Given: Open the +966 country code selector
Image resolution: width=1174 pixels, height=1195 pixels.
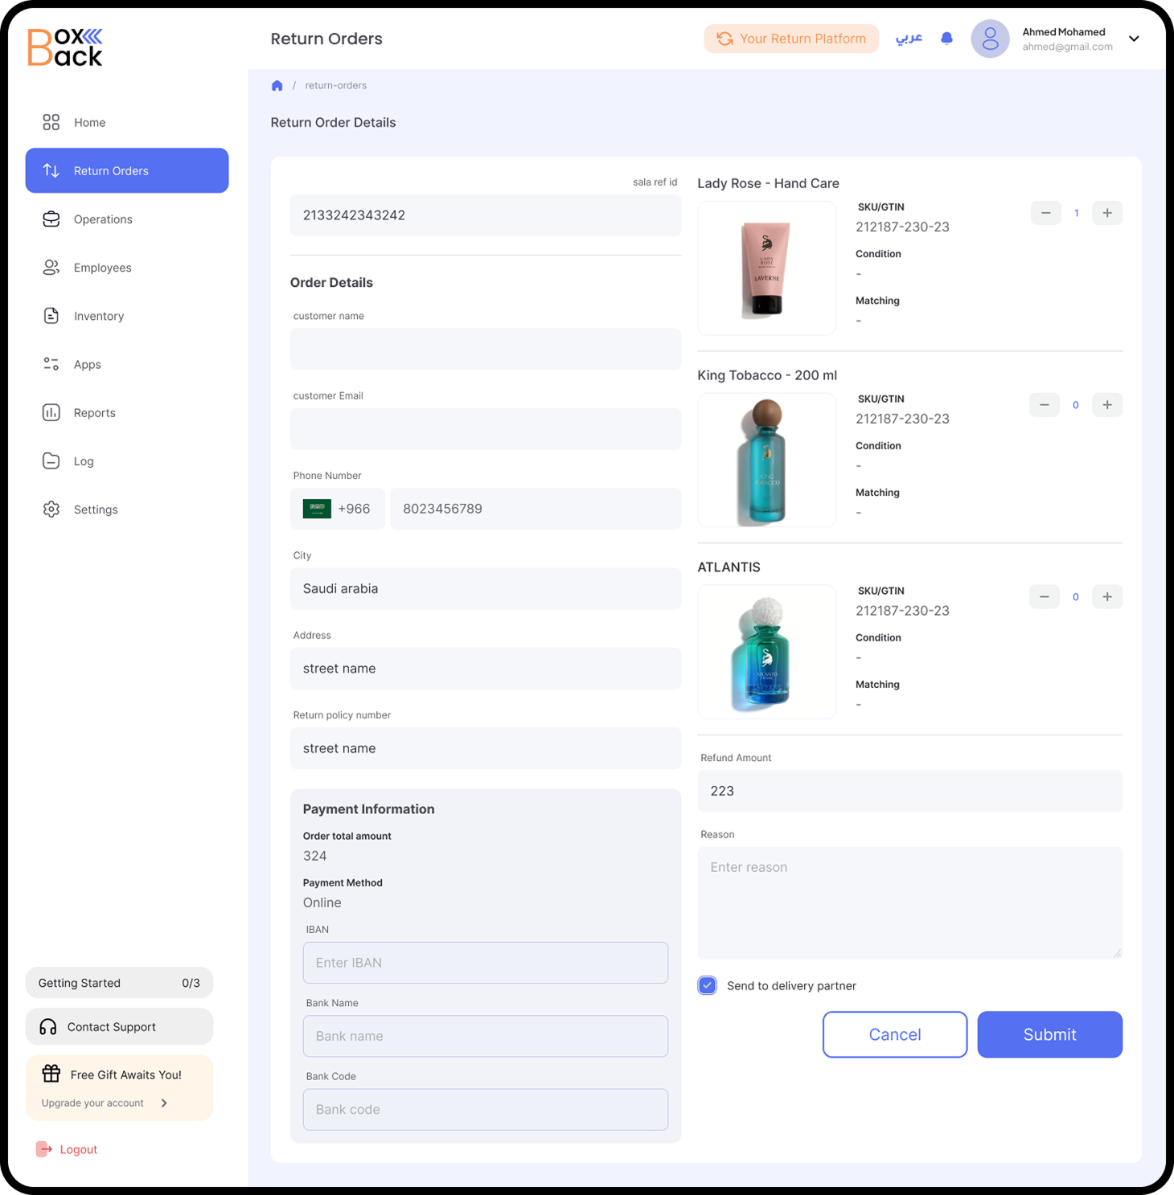Looking at the screenshot, I should (x=337, y=509).
